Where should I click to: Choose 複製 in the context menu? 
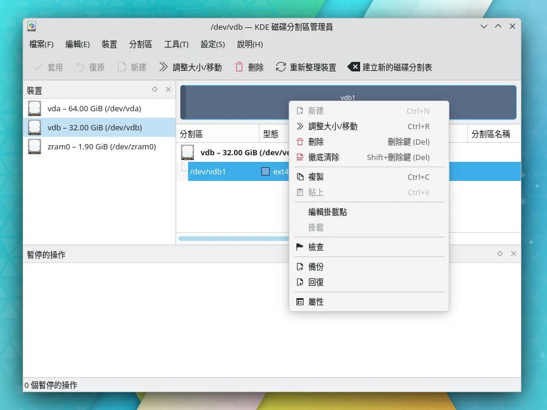[x=315, y=177]
